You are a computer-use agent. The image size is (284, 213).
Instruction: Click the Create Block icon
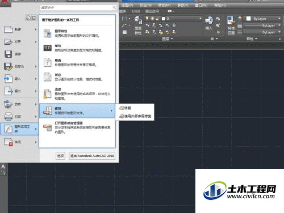218,19
